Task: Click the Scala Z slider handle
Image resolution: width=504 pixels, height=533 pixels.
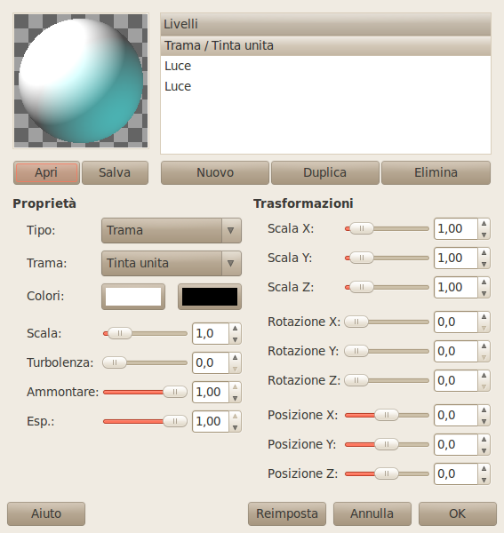Action: pyautogui.click(x=362, y=287)
